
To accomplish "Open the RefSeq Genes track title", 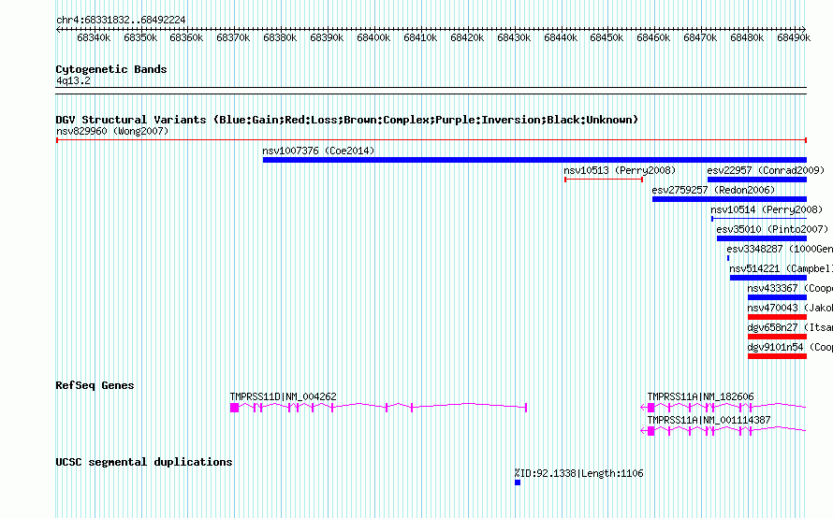I will pyautogui.click(x=95, y=385).
